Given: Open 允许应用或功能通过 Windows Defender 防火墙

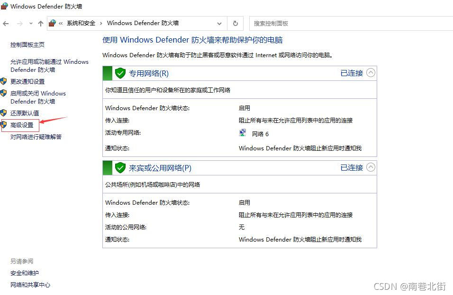Looking at the screenshot, I should coord(49,65).
